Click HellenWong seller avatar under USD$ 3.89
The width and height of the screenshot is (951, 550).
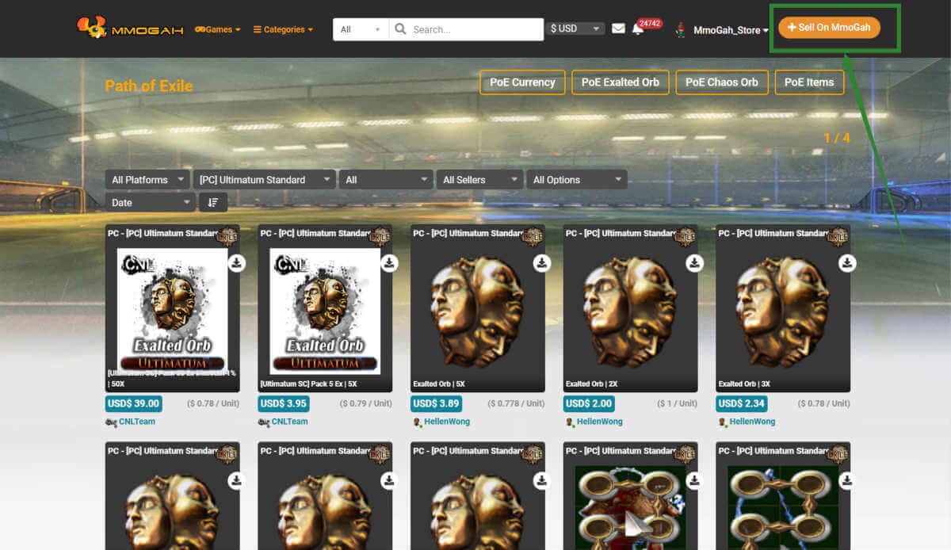pyautogui.click(x=417, y=422)
